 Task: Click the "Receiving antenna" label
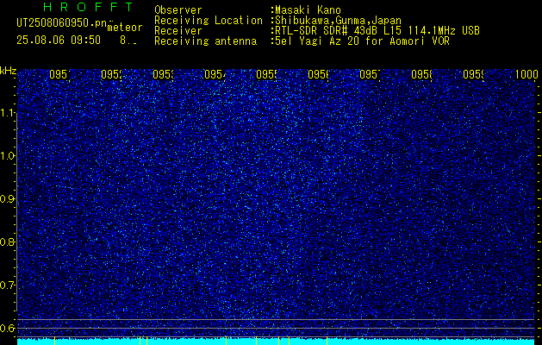pyautogui.click(x=205, y=41)
